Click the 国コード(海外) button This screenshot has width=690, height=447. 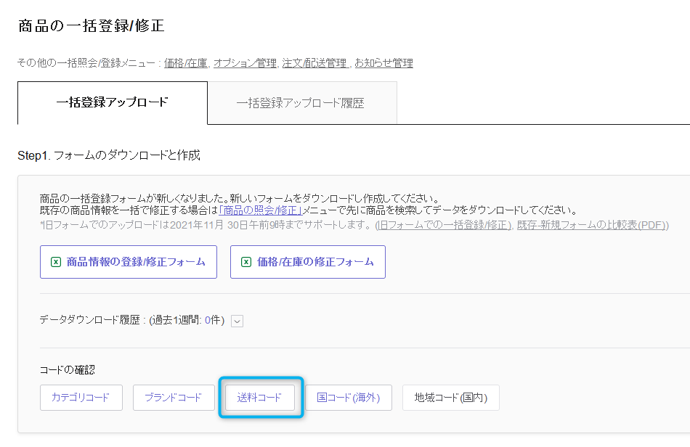[349, 398]
